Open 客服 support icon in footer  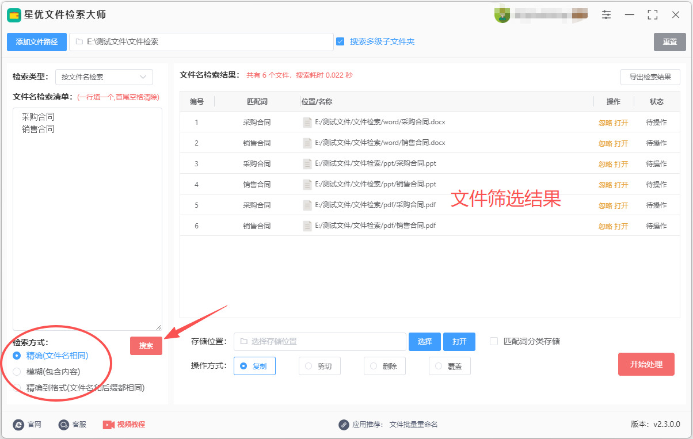63,425
